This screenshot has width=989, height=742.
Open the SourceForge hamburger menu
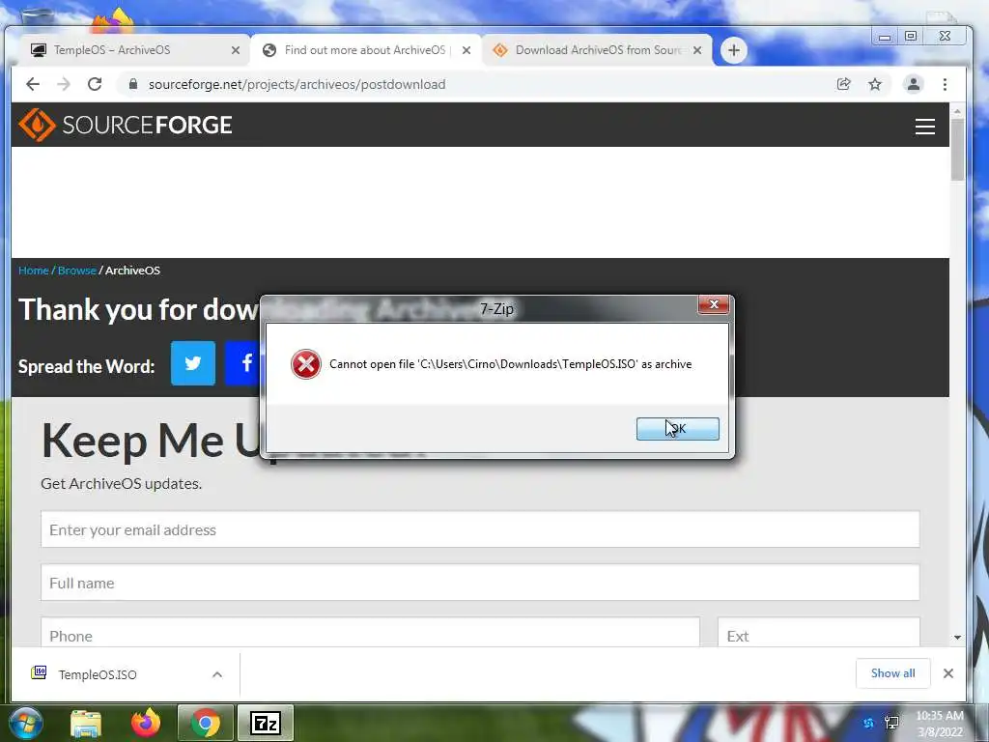(924, 127)
